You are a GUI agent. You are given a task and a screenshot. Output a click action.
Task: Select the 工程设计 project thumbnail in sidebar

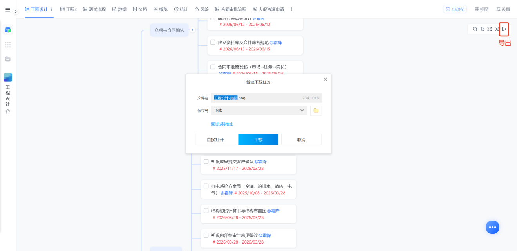(8, 77)
